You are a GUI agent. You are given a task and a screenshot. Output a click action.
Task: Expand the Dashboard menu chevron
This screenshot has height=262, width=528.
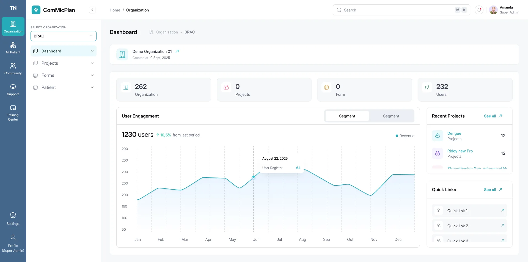[92, 51]
